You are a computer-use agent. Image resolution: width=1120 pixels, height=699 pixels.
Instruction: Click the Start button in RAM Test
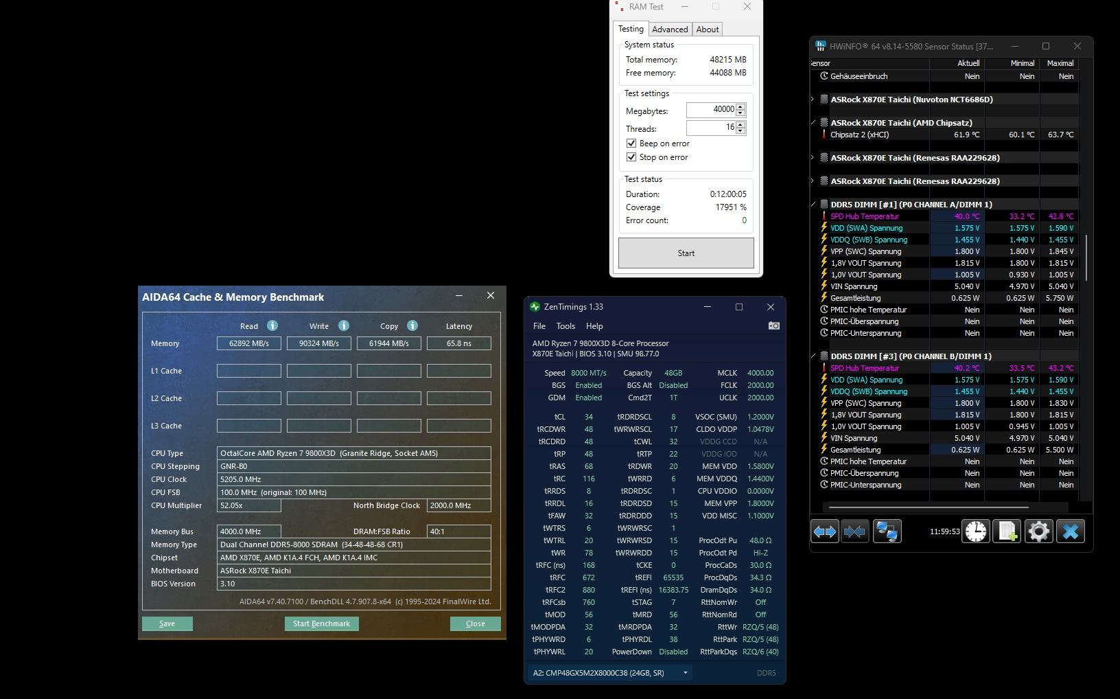[x=686, y=253]
